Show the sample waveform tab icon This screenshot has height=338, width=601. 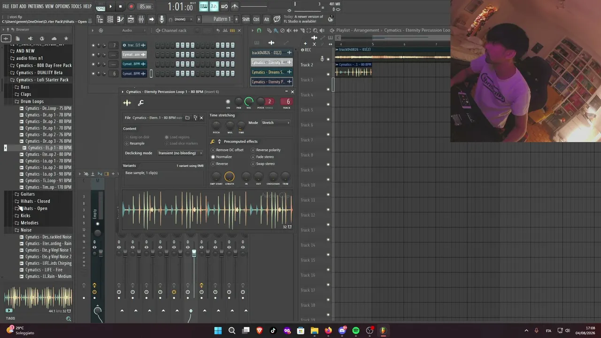pyautogui.click(x=127, y=103)
